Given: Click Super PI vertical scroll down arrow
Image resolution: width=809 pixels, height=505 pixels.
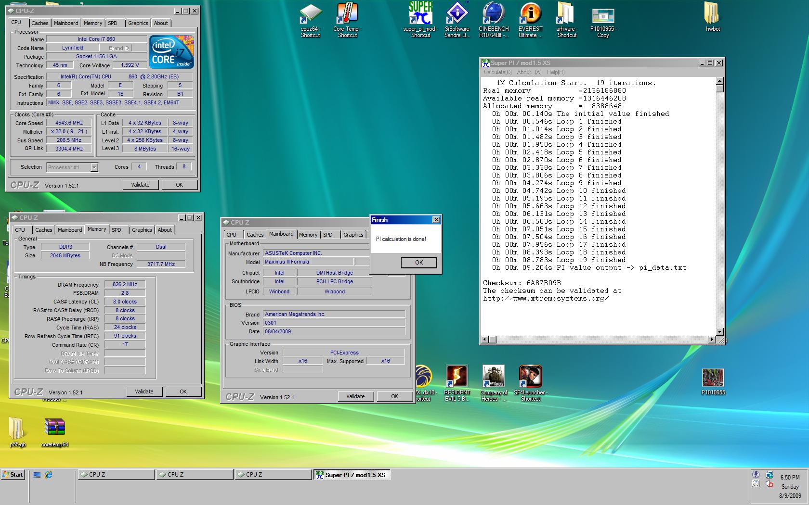Looking at the screenshot, I should [x=720, y=332].
